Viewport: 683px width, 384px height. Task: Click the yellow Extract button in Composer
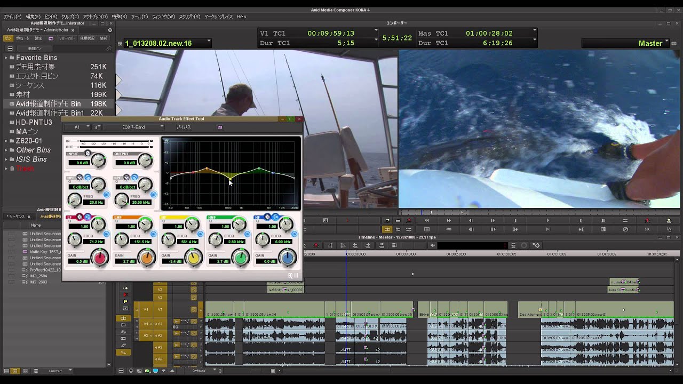[x=669, y=220]
